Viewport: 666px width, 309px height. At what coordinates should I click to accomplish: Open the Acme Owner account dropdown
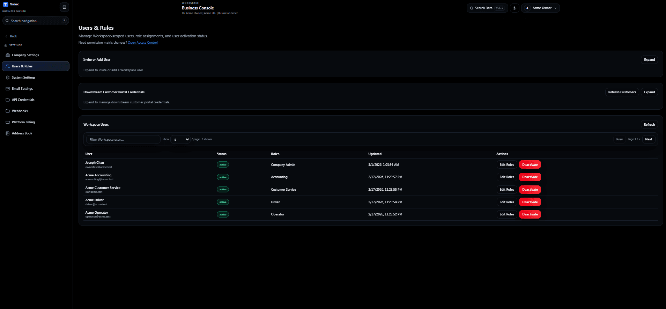[x=540, y=8]
